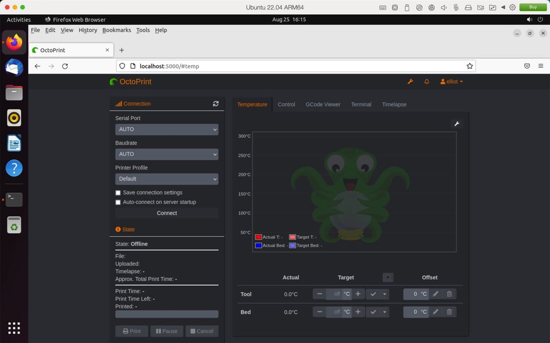Select the Temperature tab
550x343 pixels.
252,104
